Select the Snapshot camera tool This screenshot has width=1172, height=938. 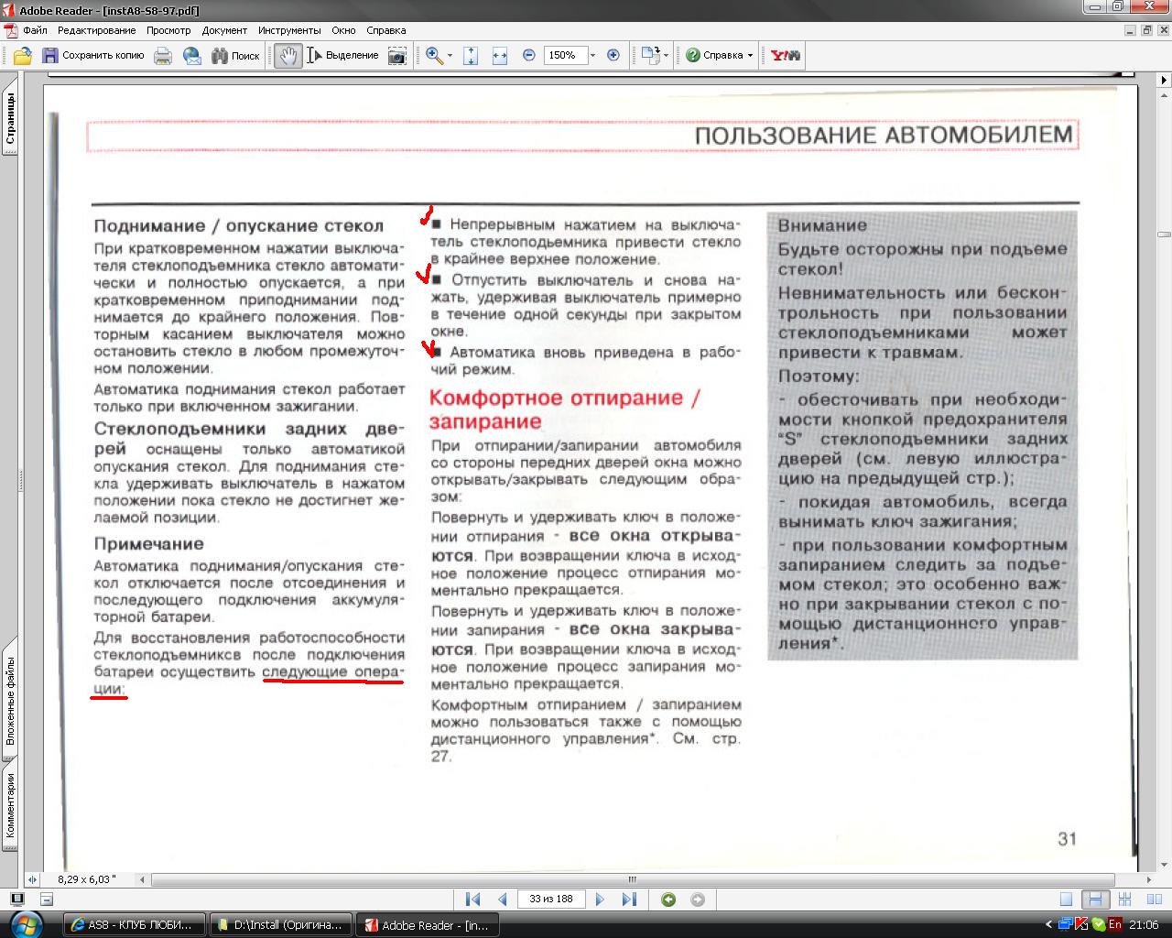(x=396, y=56)
